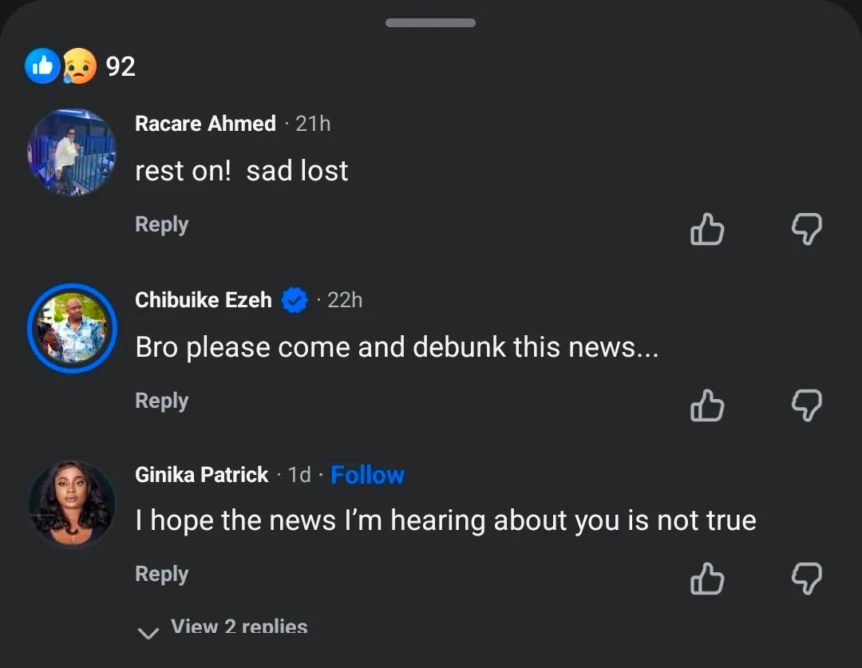The height and width of the screenshot is (668, 862).
Task: Open Racare Ahmed's profile name
Action: pos(205,124)
